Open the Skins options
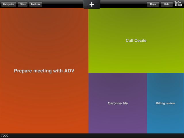The width and height of the screenshot is (184, 138). 23,4
